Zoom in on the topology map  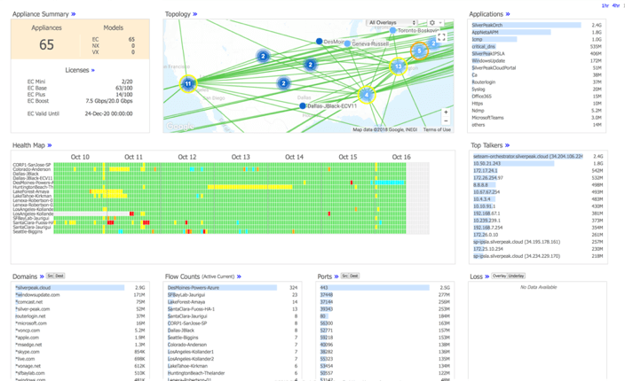point(446,113)
